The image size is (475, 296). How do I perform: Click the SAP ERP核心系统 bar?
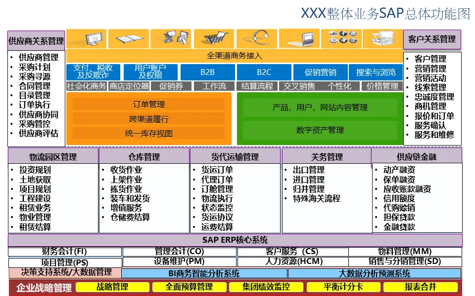235,240
